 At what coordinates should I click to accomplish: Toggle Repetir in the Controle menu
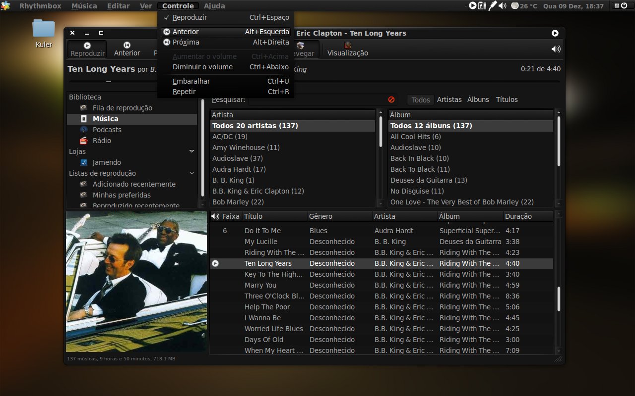226,92
